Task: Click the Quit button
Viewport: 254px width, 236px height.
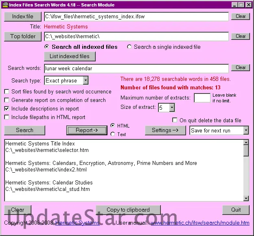Action: click(x=236, y=210)
